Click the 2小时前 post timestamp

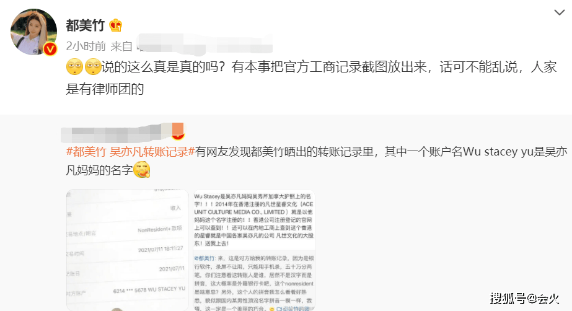86,46
